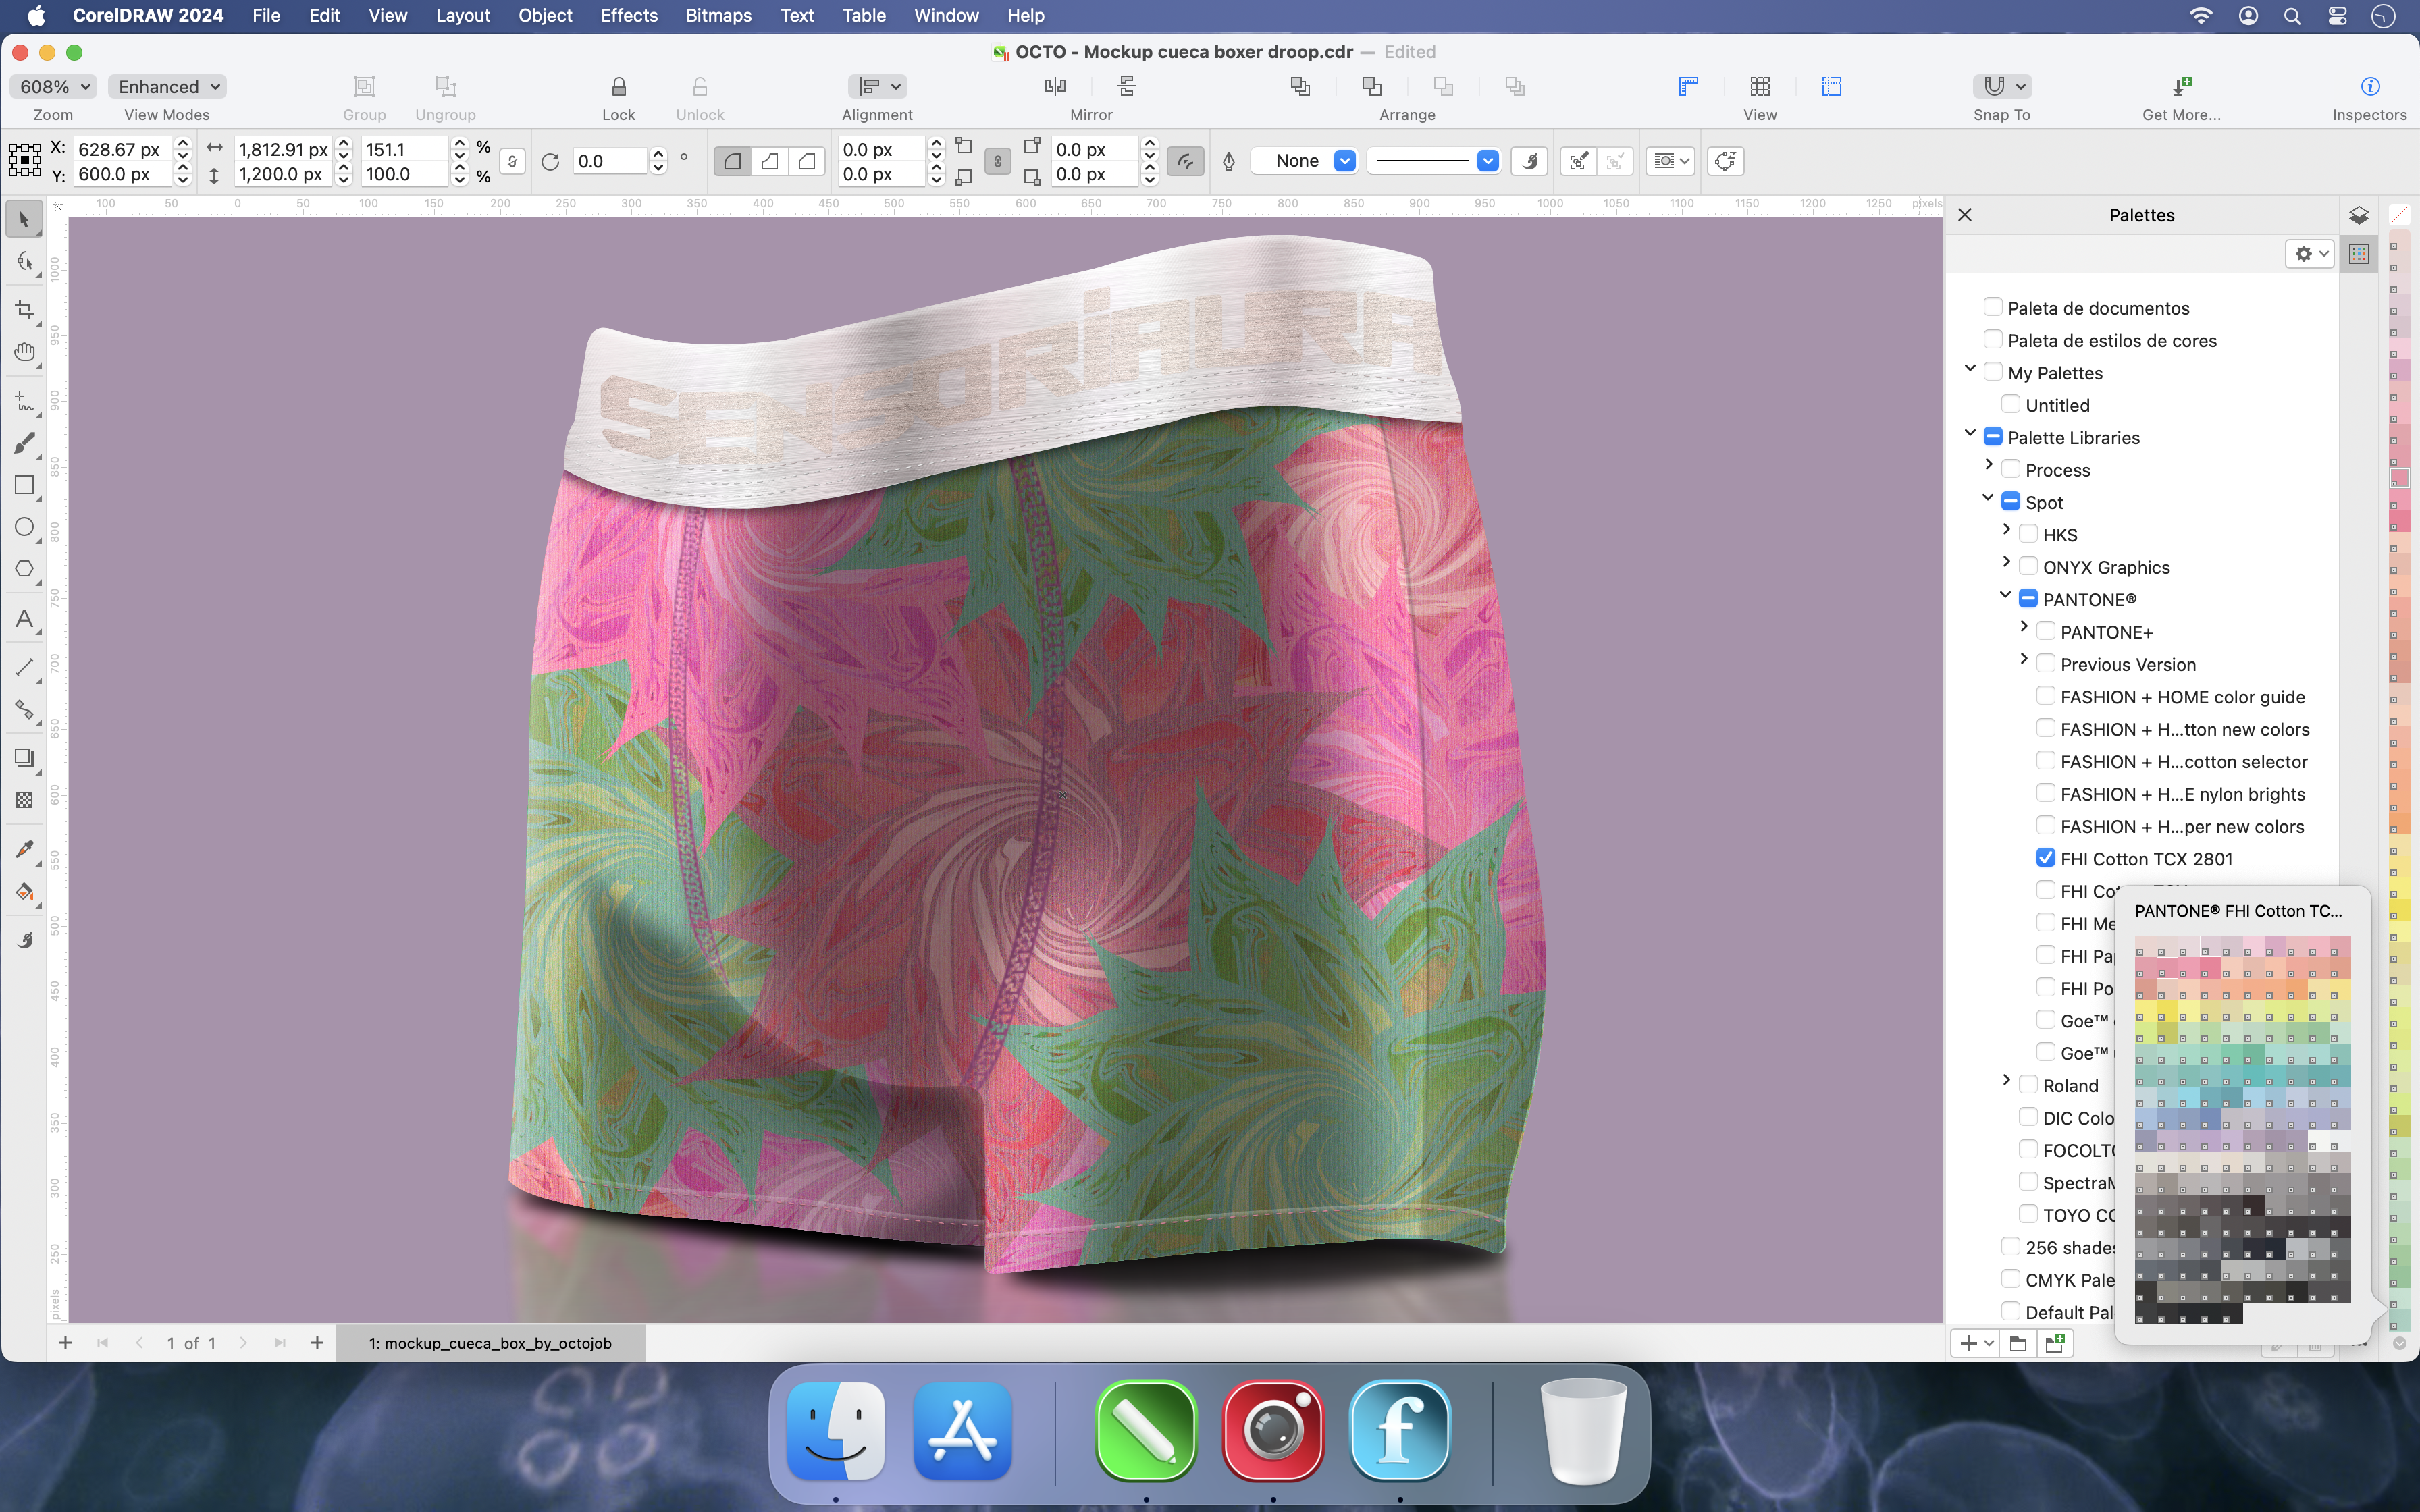Expand the Previous Version tree node
The height and width of the screenshot is (1512, 2420).
[x=2023, y=660]
